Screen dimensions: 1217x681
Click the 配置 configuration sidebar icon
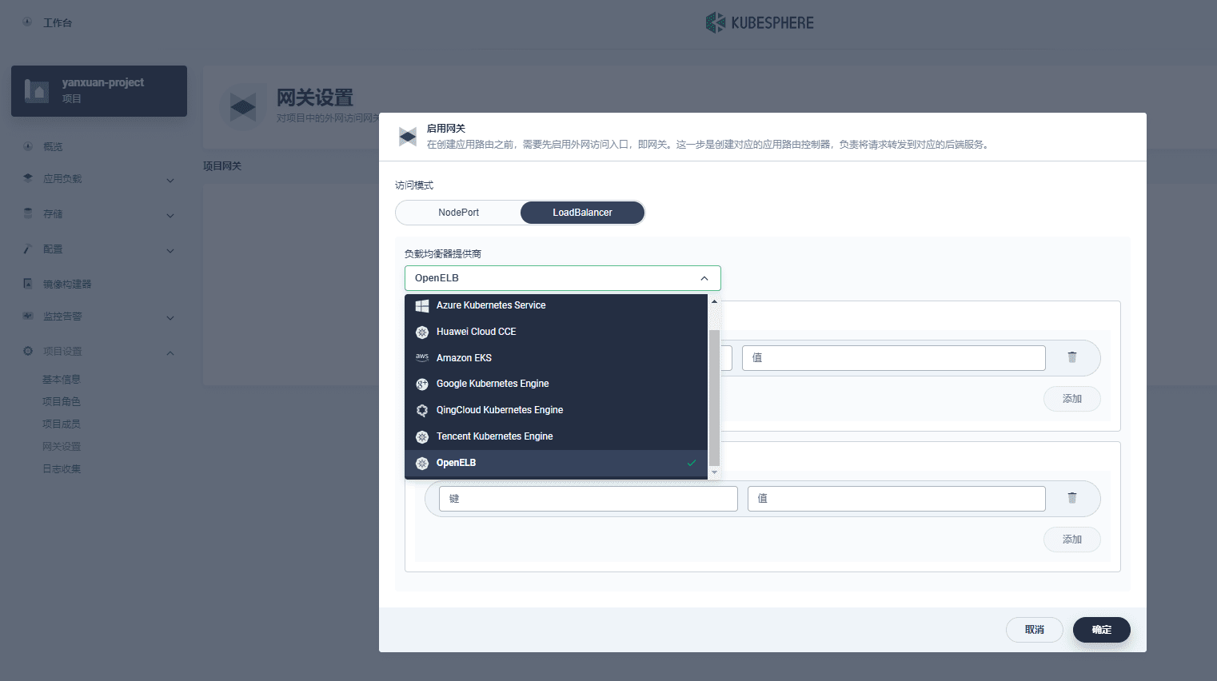pos(28,249)
